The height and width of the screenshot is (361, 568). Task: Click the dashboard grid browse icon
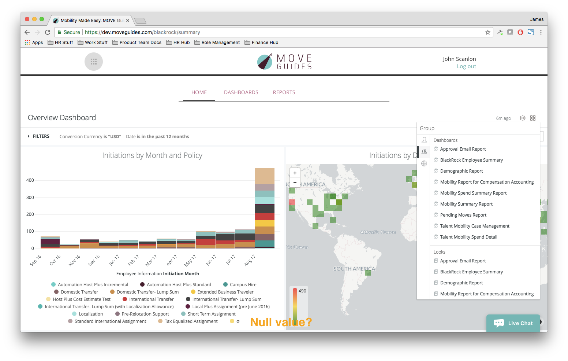(x=533, y=118)
